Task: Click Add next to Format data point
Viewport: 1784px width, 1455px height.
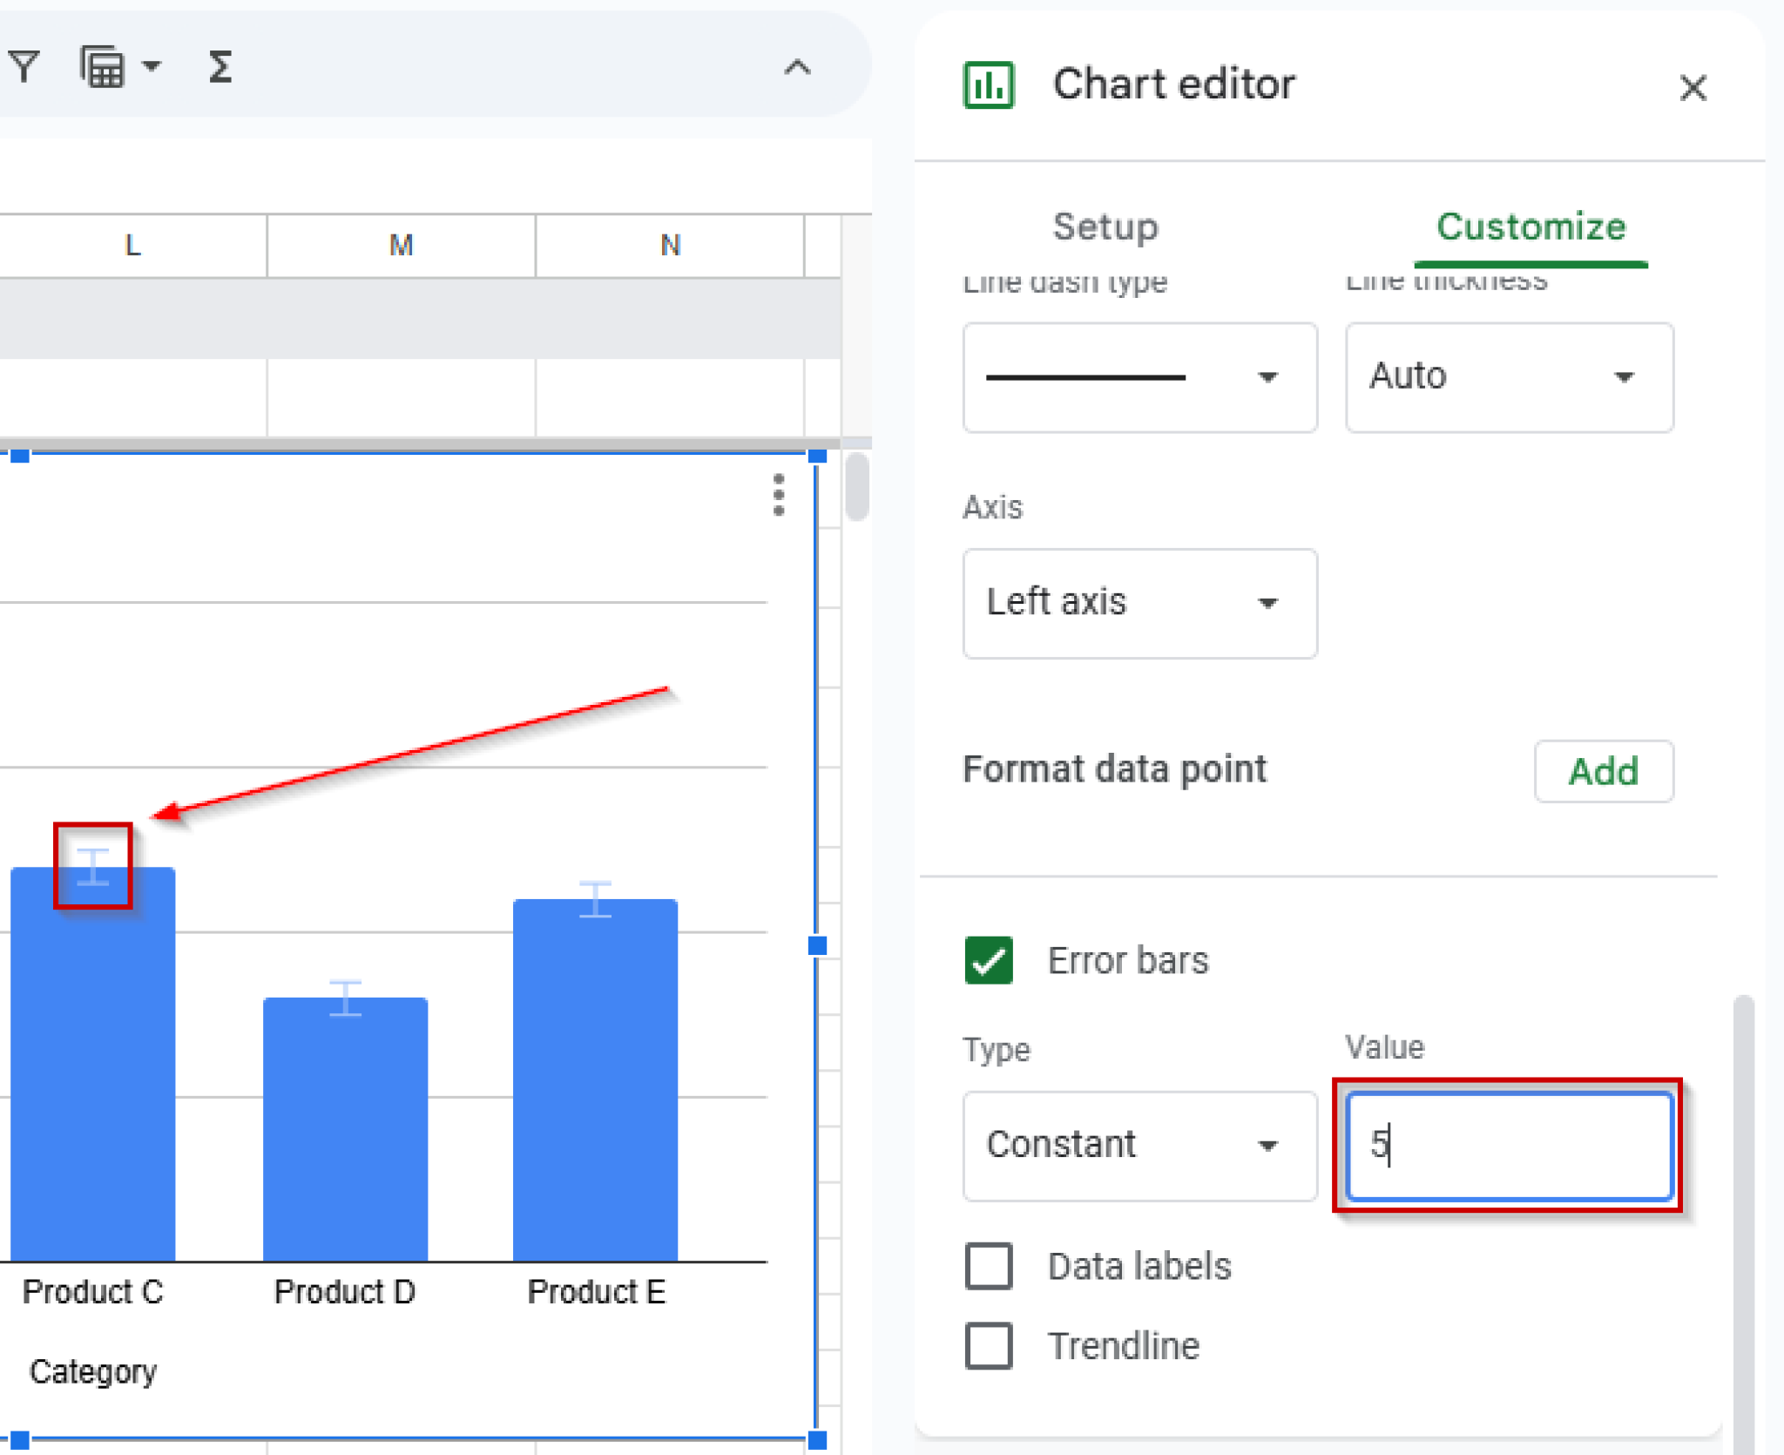Action: (1604, 771)
